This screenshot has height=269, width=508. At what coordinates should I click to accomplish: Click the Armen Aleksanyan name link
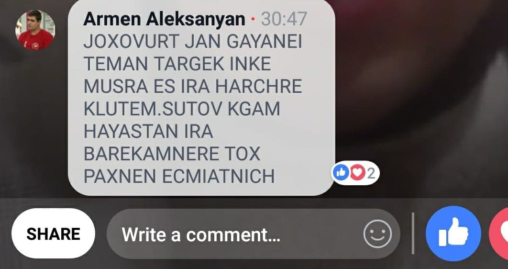164,19
